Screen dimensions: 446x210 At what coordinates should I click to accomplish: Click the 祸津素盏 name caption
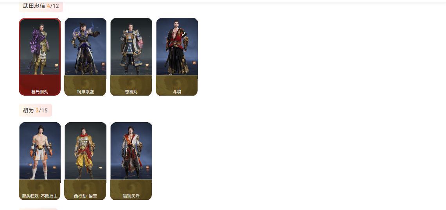click(85, 92)
